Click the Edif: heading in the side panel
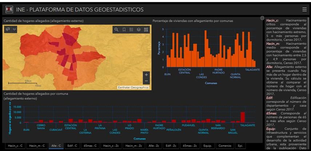 pyautogui.click(x=270, y=98)
